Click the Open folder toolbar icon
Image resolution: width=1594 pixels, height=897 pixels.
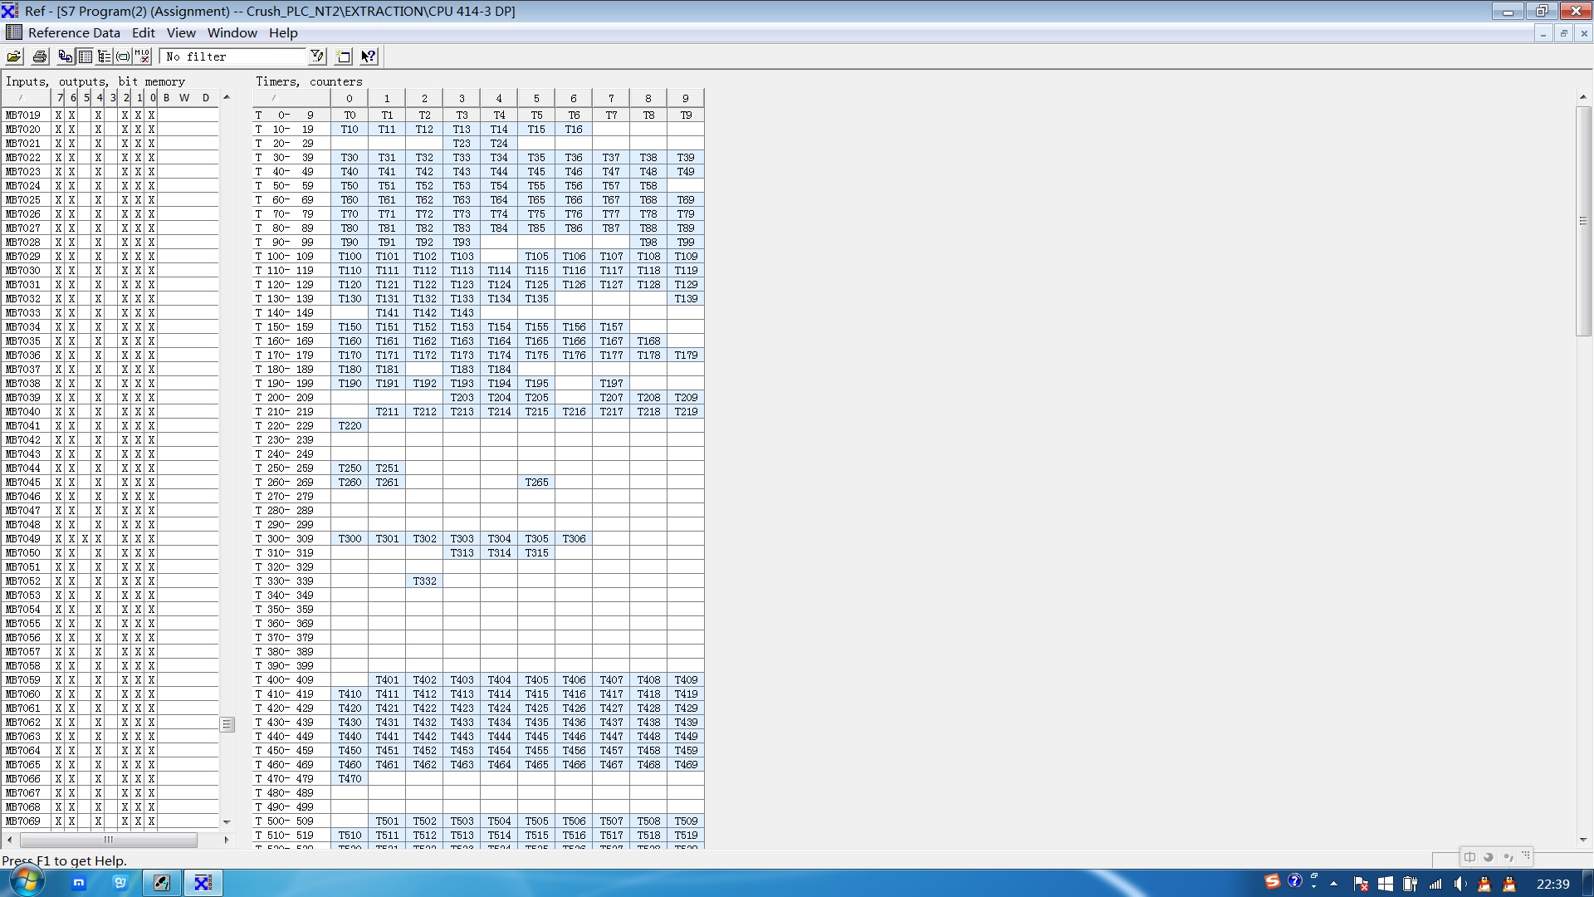[14, 56]
